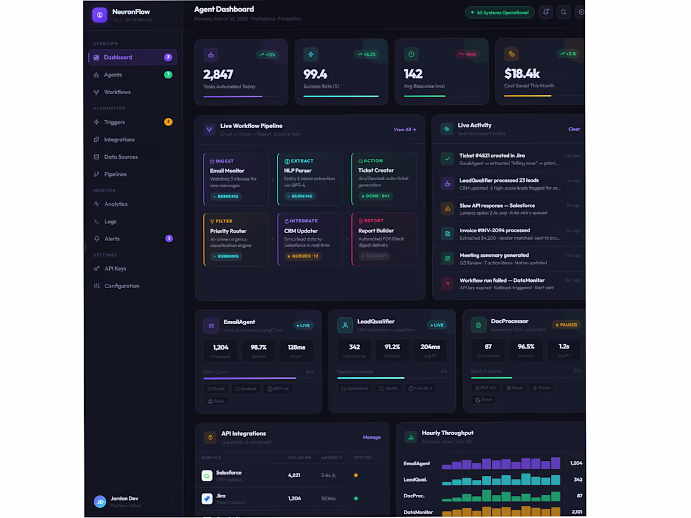The height and width of the screenshot is (518, 691).
Task: Click the DocProcessor document icon
Action: point(479,325)
